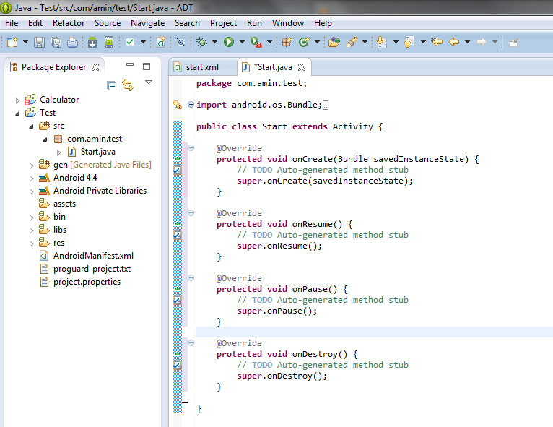Click quick-fix warning icon beside import line

coord(178,105)
